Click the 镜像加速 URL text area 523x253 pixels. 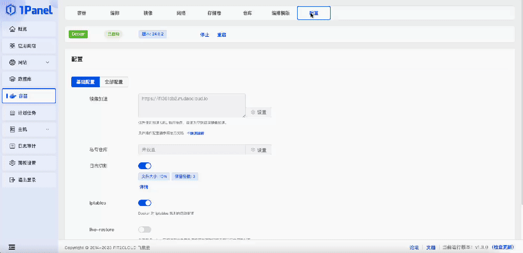click(x=192, y=105)
